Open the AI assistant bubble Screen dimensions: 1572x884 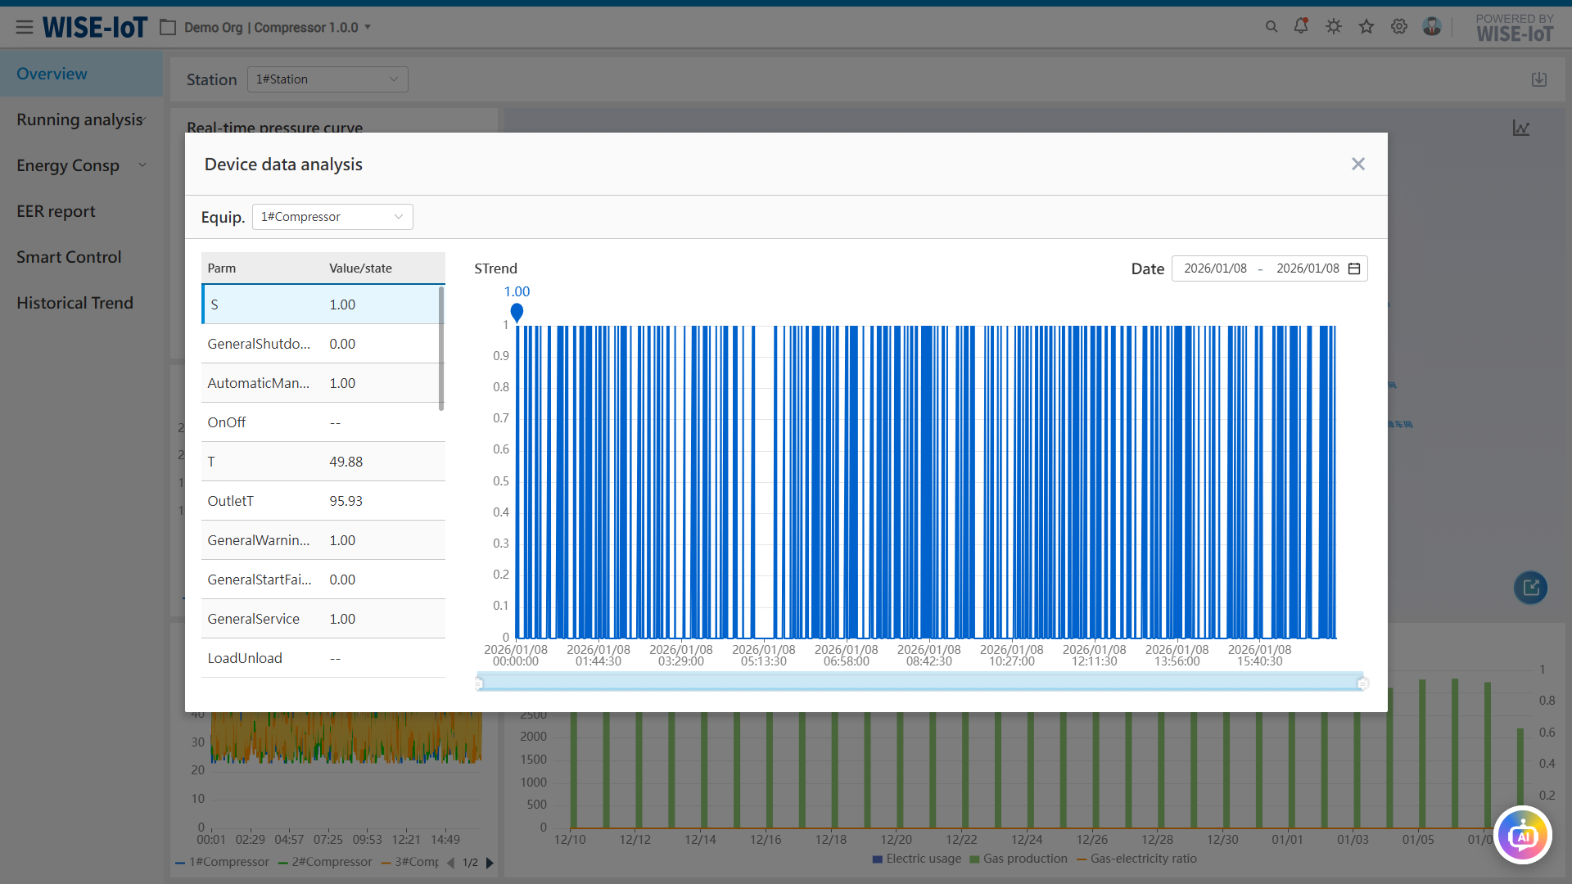(1522, 835)
